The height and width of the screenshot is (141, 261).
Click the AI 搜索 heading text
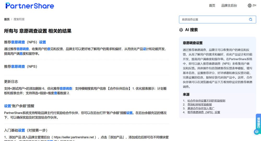coord(191,30)
